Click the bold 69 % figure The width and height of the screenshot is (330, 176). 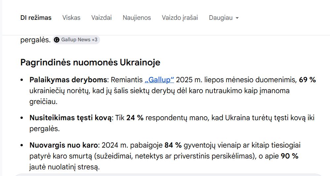coord(307,80)
